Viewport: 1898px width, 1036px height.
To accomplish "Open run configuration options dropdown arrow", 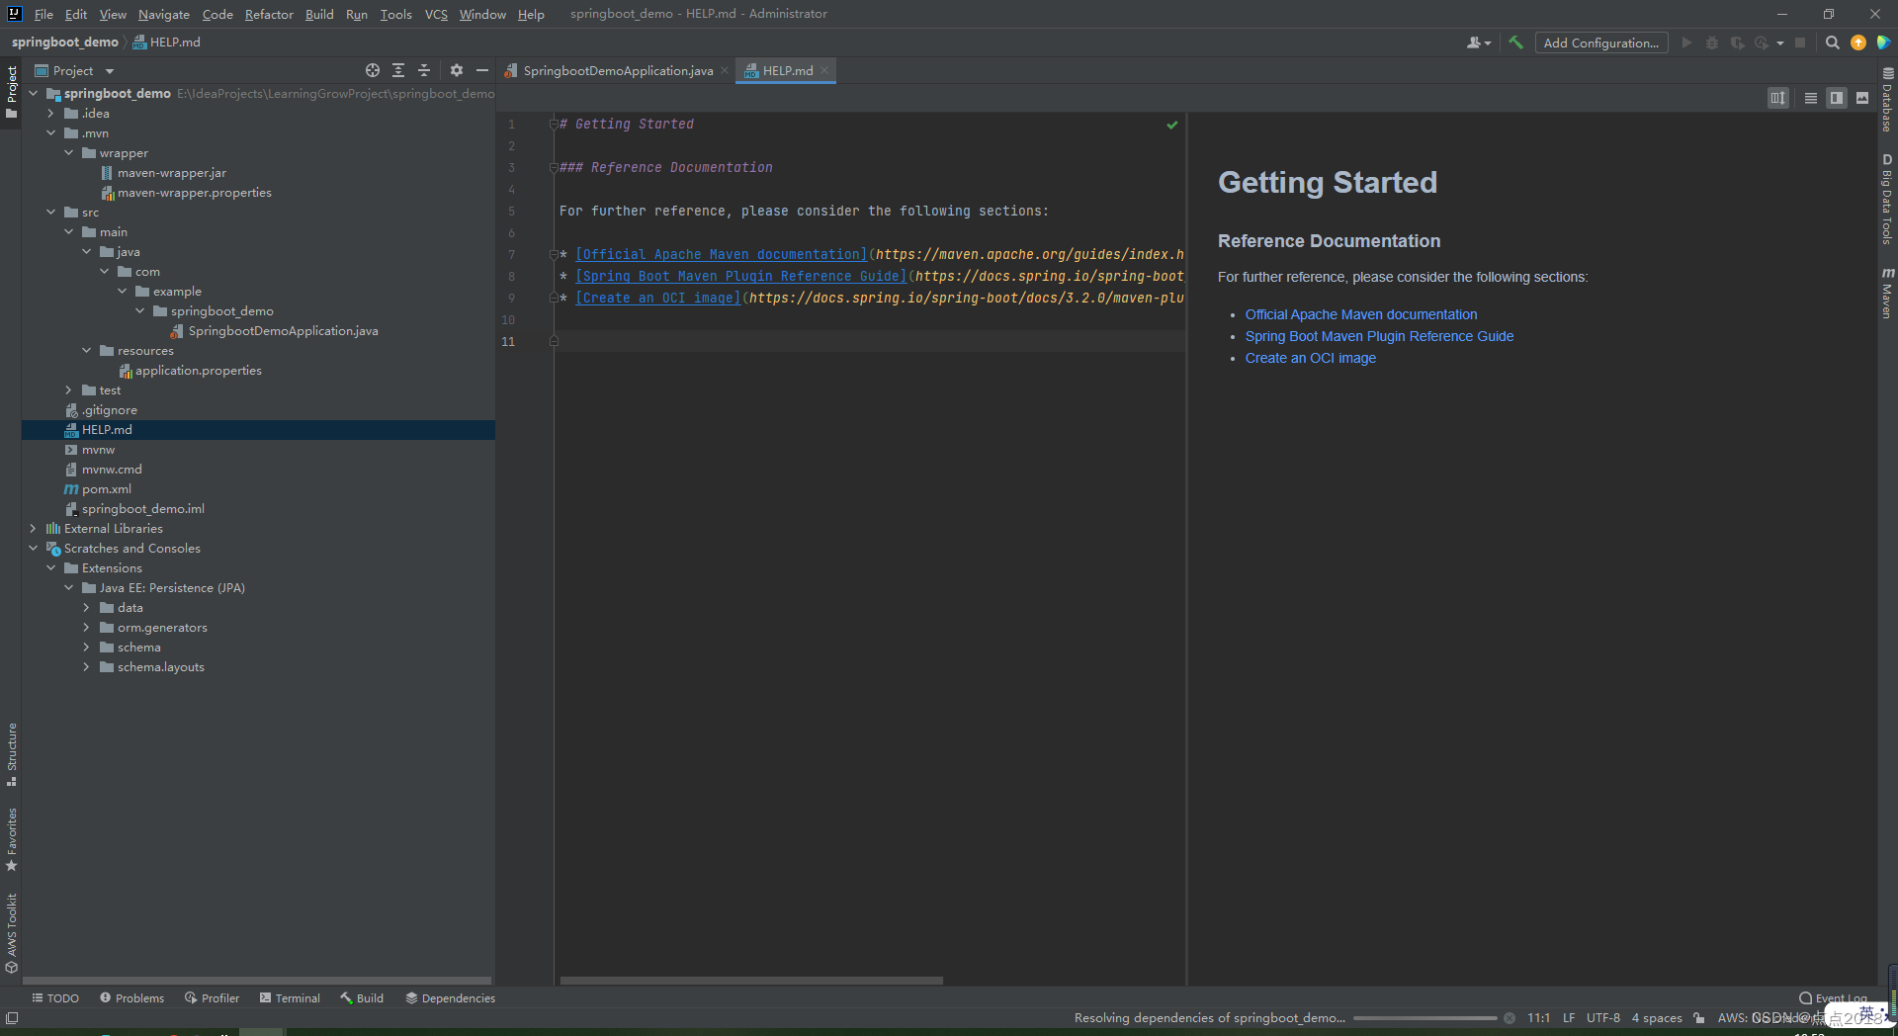I will pos(1780,43).
